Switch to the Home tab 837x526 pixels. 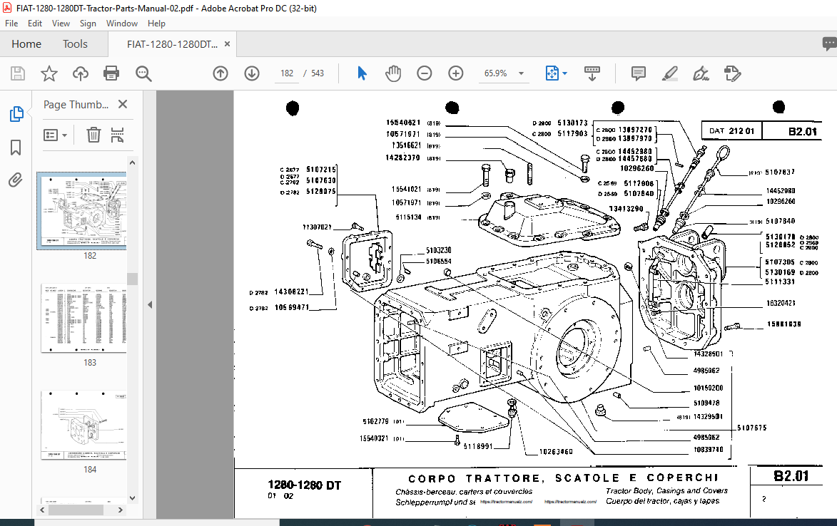point(26,43)
